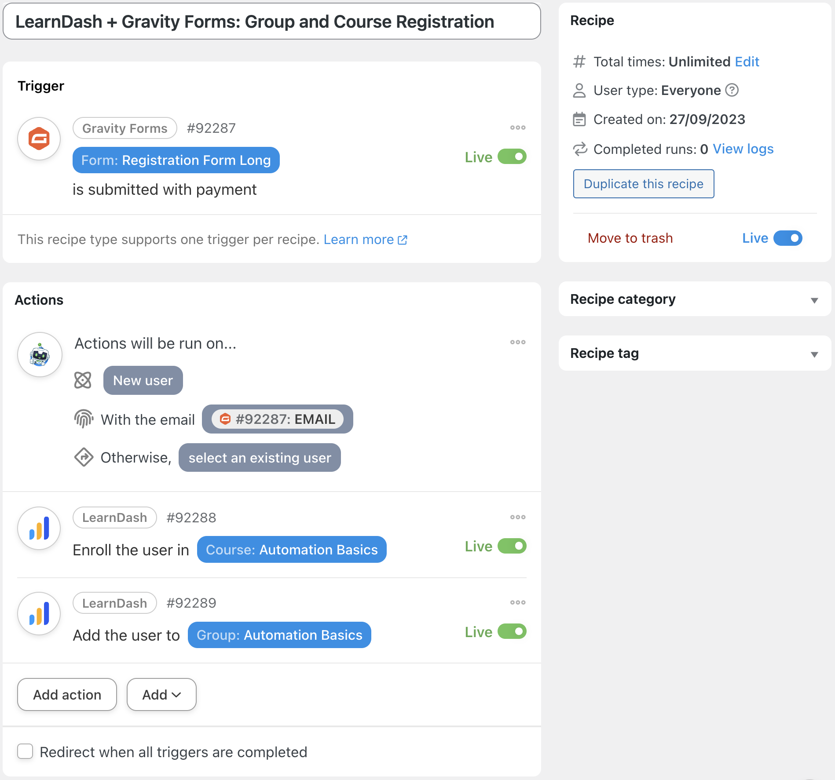This screenshot has width=835, height=780.
Task: Click the Gravity Forms icon inside the EMAIL token
Action: coord(225,419)
